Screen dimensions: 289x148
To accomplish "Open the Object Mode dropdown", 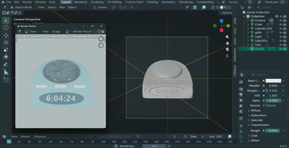I will 23,7.
